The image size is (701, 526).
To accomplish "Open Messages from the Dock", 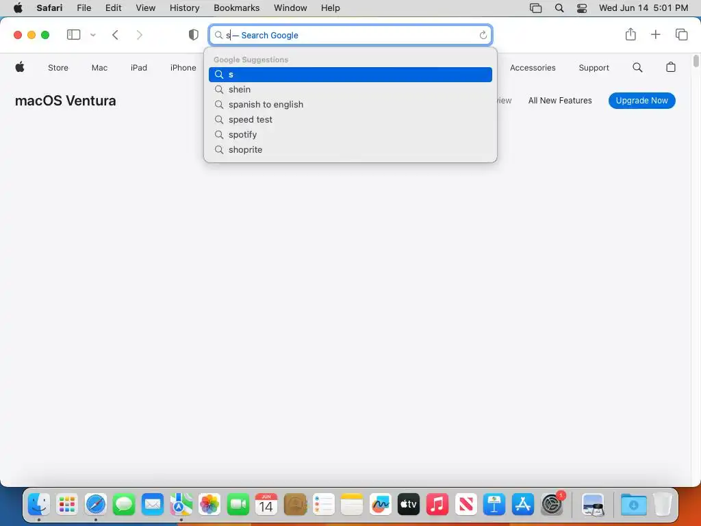I will (124, 505).
